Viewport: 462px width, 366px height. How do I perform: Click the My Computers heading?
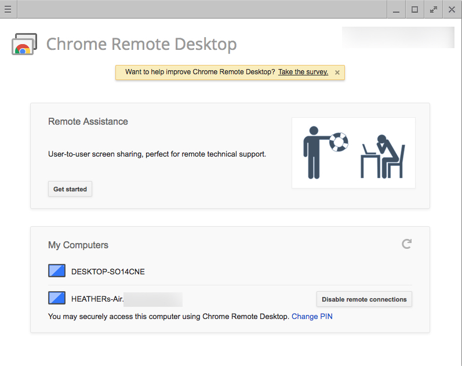click(x=78, y=245)
